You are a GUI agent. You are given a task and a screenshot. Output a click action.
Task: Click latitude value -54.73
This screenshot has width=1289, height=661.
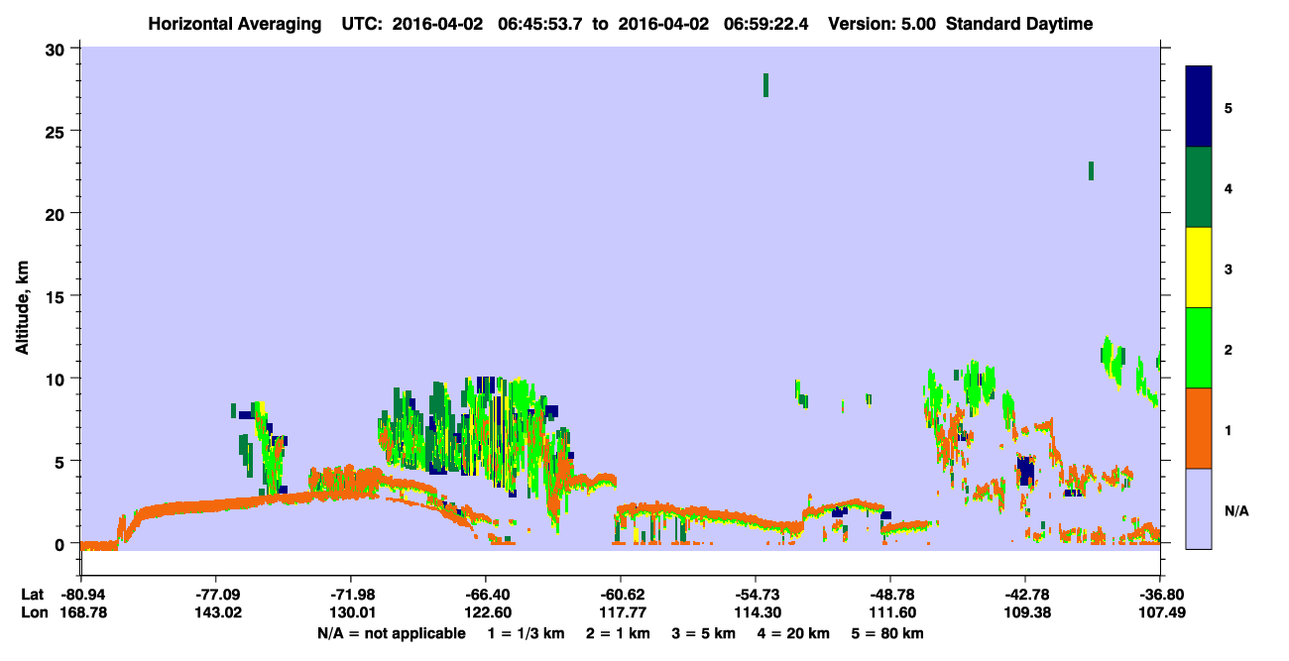pos(756,595)
